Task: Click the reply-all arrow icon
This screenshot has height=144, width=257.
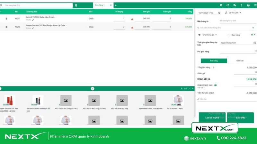Action: (235, 5)
